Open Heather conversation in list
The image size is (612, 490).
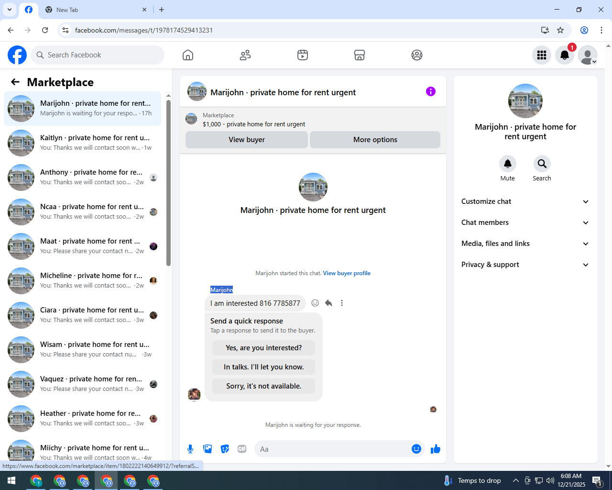(x=83, y=419)
